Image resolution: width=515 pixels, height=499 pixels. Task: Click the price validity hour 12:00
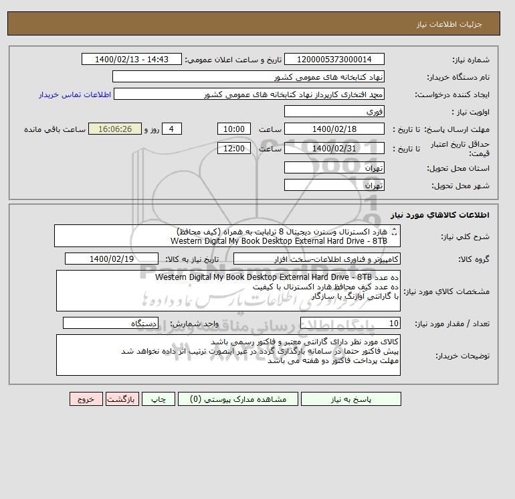coord(234,148)
